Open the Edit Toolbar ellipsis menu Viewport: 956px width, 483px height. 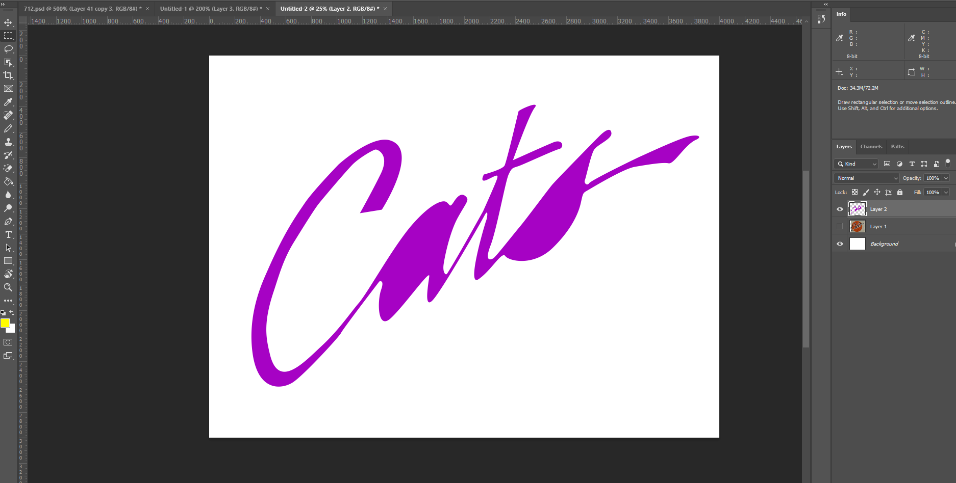[8, 301]
